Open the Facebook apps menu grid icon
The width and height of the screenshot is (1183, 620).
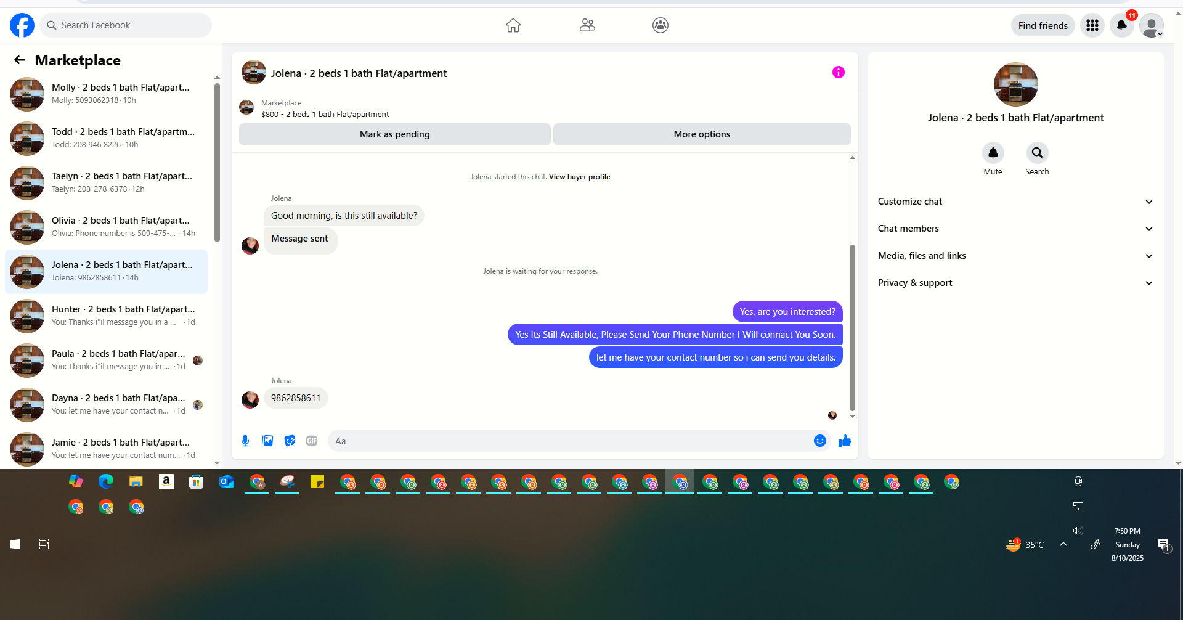tap(1092, 25)
